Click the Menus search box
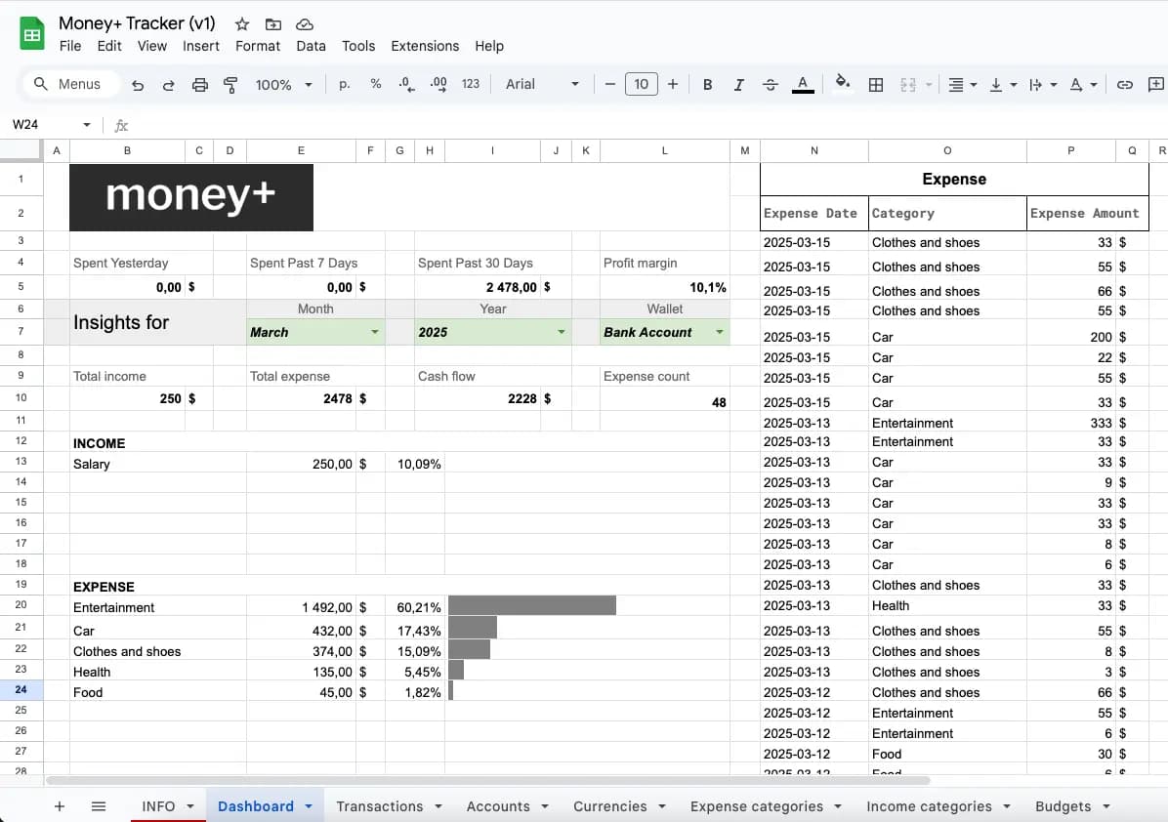The height and width of the screenshot is (822, 1168). [x=72, y=84]
